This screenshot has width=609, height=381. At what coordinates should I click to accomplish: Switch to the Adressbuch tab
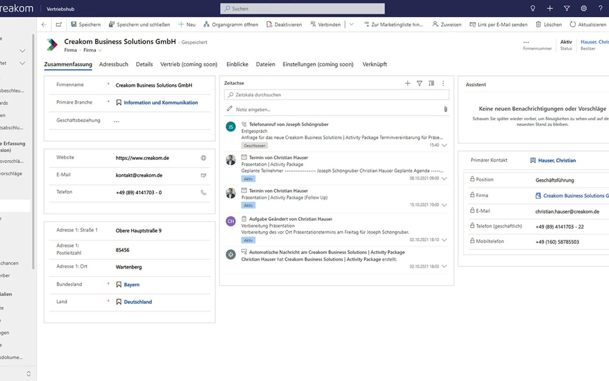114,64
